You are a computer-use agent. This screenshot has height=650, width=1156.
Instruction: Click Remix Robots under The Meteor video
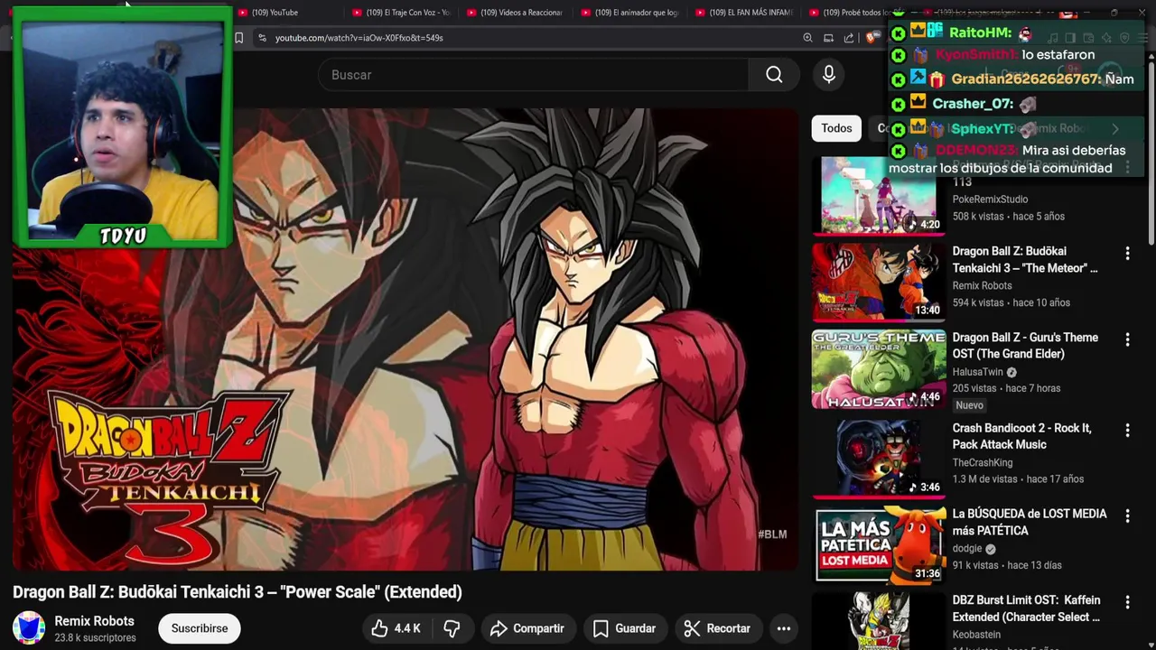click(x=982, y=286)
